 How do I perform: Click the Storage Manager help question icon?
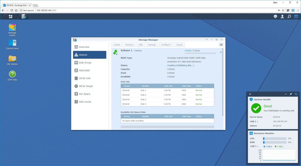(206, 40)
